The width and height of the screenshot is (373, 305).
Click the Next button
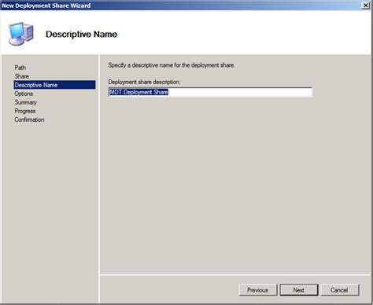coord(299,290)
